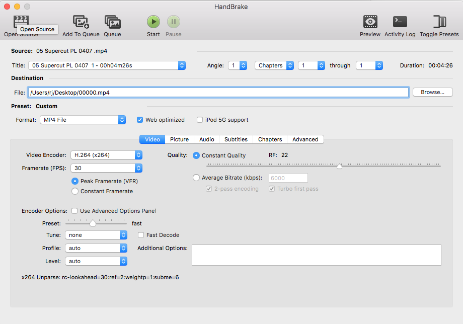This screenshot has width=463, height=324.
Task: Show the Activity Log
Action: (x=400, y=22)
